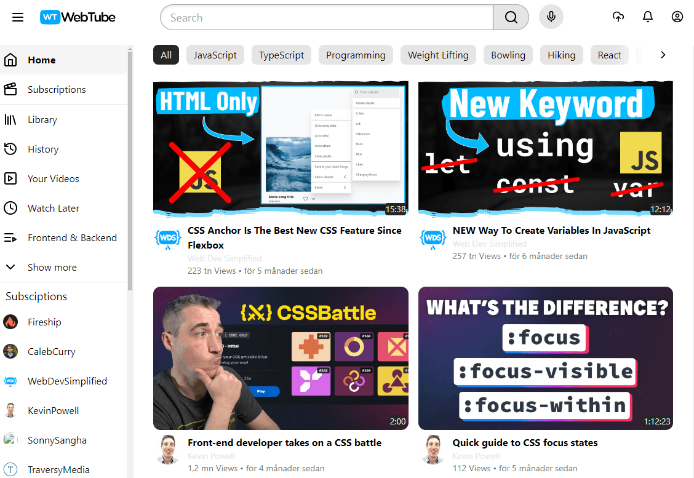694x478 pixels.
Task: Click the Your Videos play icon
Action: [x=10, y=178]
